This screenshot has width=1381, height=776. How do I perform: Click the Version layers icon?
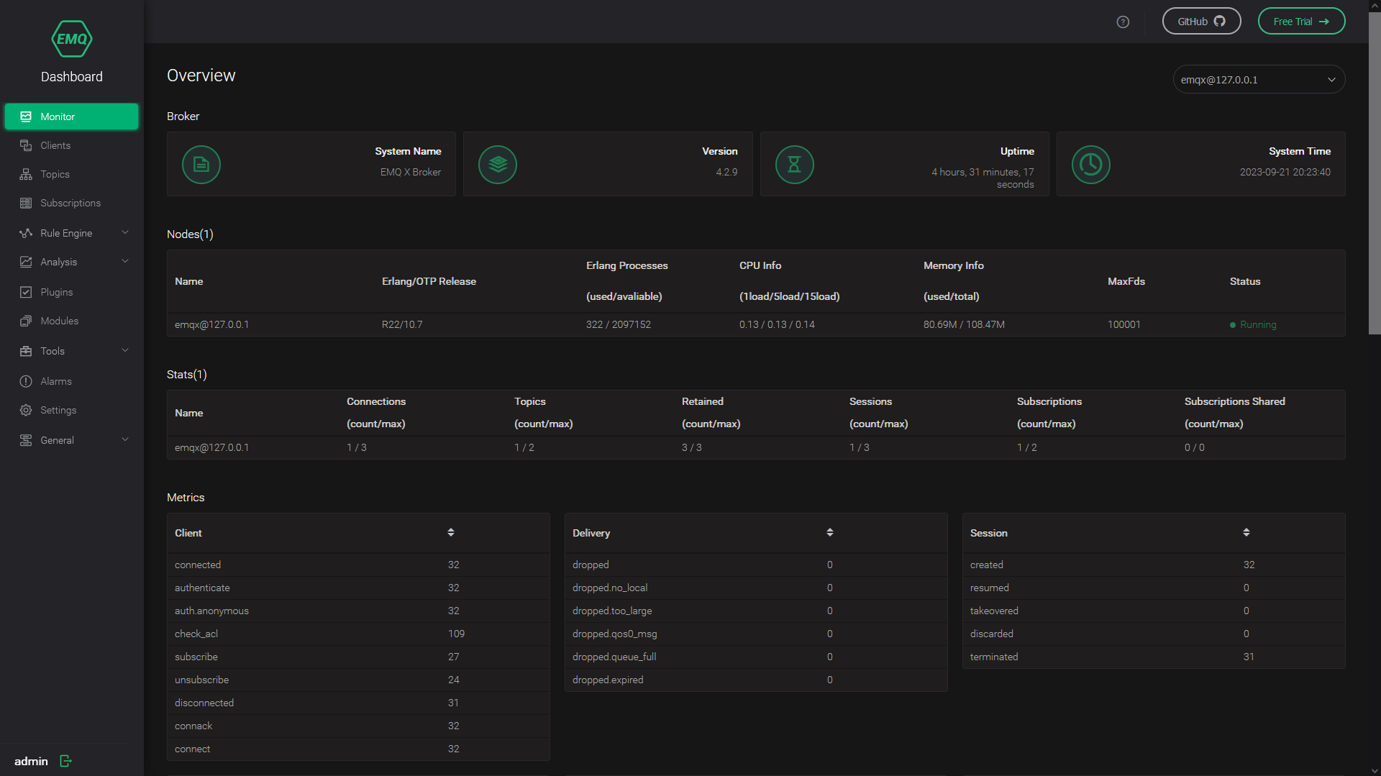click(x=498, y=165)
